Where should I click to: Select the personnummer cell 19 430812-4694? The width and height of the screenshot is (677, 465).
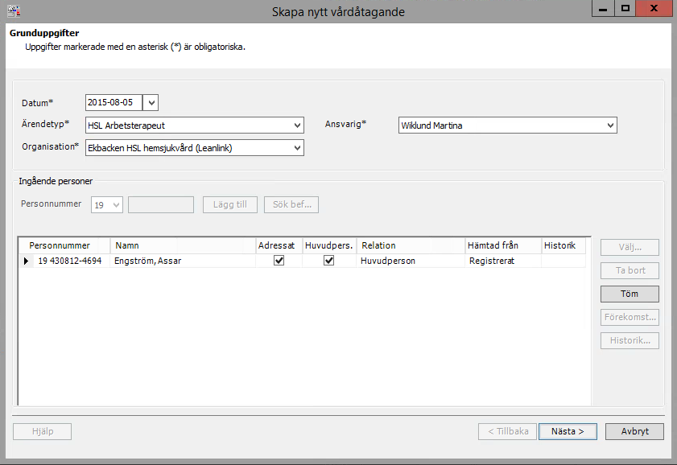point(70,261)
